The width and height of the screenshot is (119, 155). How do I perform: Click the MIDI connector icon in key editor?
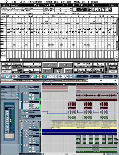coord(89,10)
